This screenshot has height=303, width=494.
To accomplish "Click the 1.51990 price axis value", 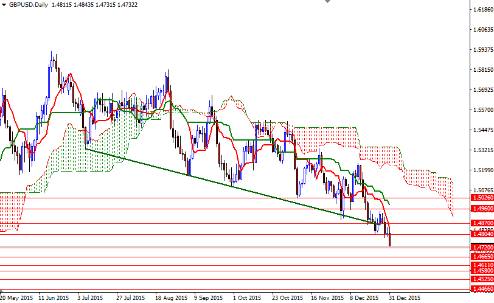I will [x=483, y=170].
